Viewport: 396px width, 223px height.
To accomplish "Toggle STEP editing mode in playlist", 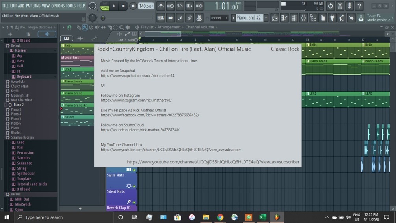I will [x=125, y=40].
